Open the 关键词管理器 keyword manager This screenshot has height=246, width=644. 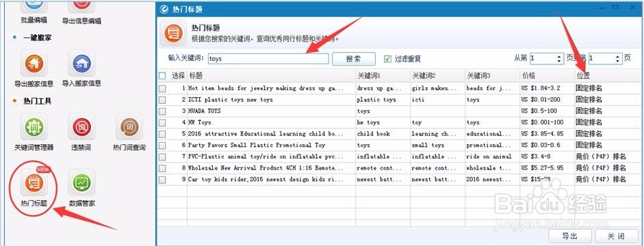(34, 126)
